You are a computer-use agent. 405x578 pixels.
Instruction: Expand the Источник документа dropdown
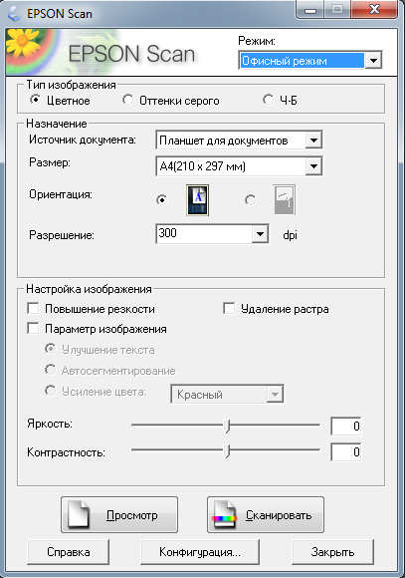point(239,141)
